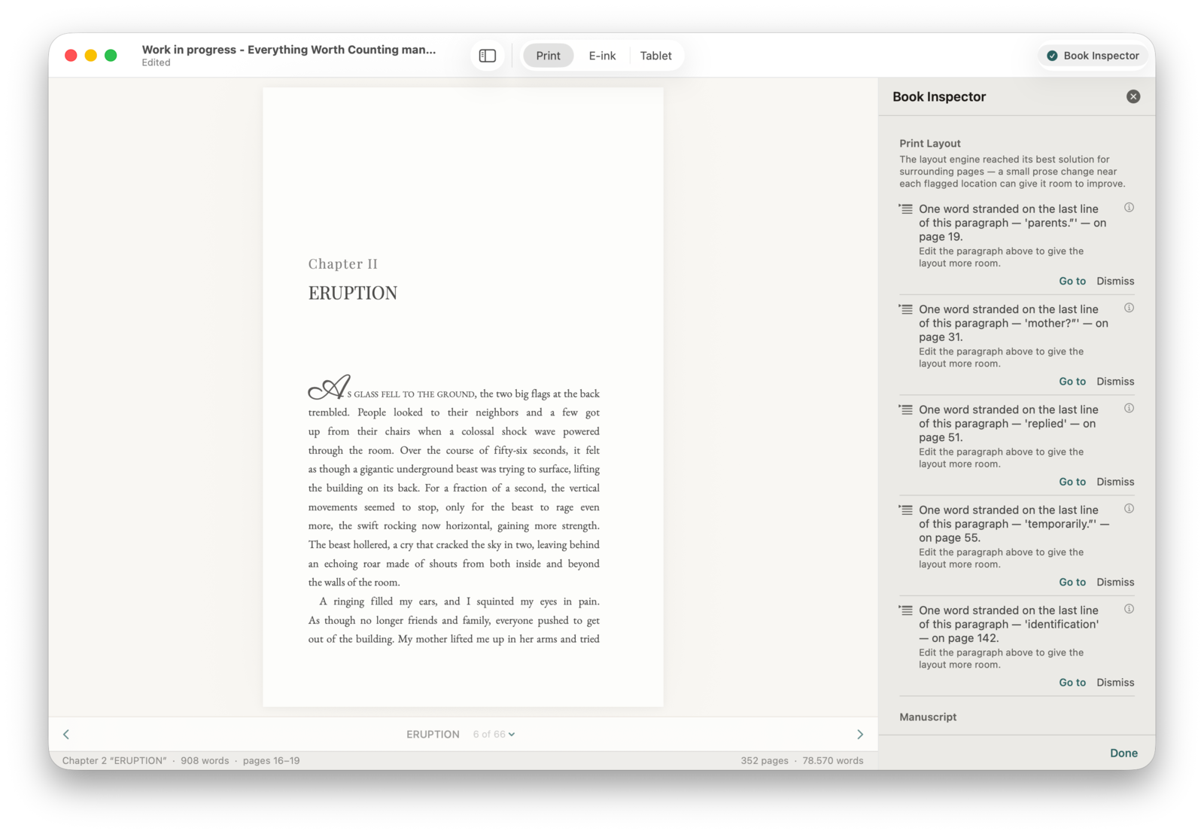1204x834 pixels.
Task: Go to stranded word 'mother?' on page 31
Action: (1072, 381)
